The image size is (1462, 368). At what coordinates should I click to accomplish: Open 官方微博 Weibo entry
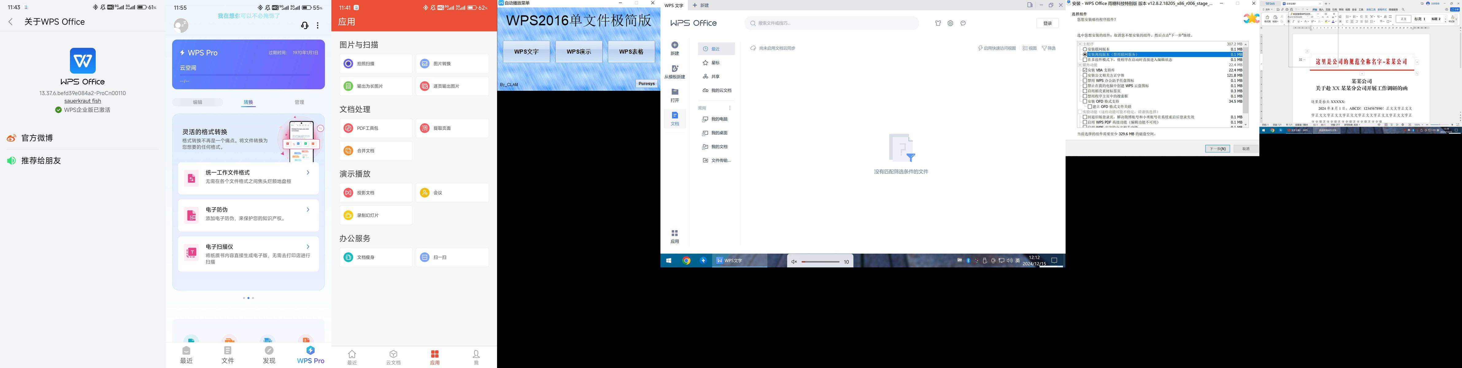[x=83, y=138]
